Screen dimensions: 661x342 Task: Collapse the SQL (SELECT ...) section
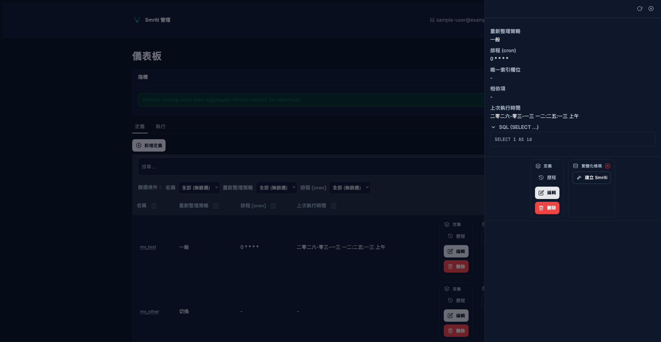click(x=493, y=127)
